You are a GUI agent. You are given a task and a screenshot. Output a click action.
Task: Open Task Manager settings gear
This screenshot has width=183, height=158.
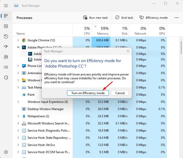[6, 152]
